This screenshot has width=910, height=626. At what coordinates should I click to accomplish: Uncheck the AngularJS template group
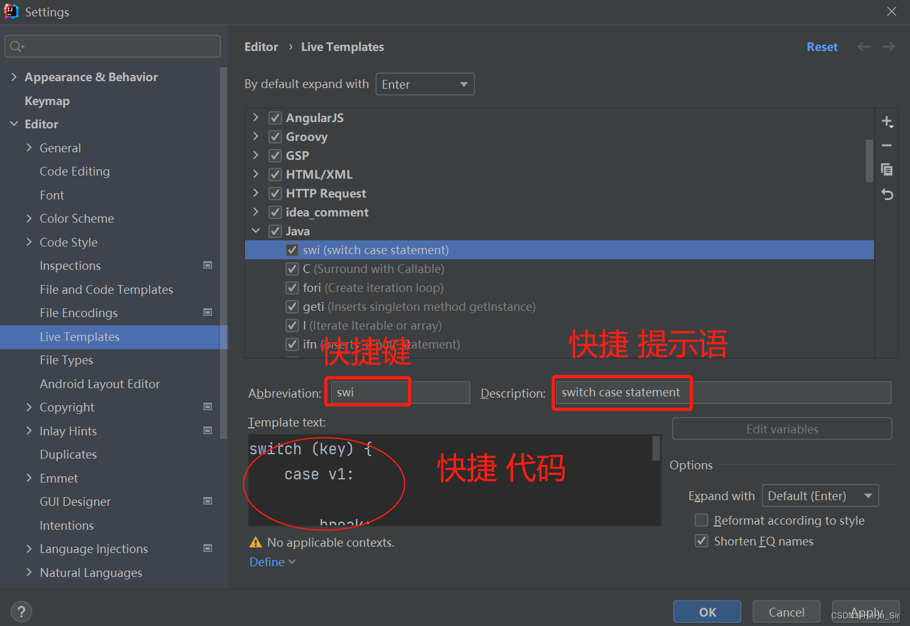(x=275, y=118)
